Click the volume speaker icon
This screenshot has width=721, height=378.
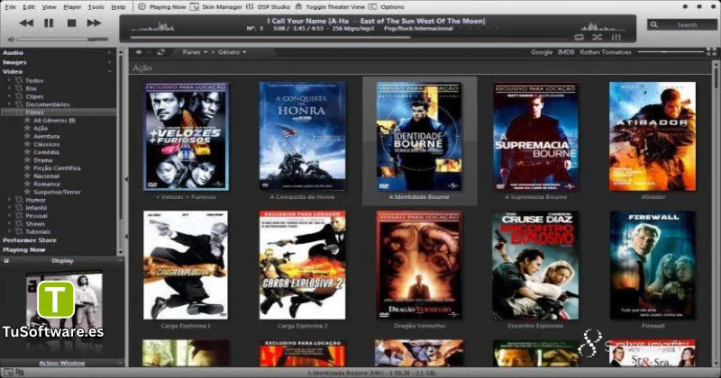(11, 40)
